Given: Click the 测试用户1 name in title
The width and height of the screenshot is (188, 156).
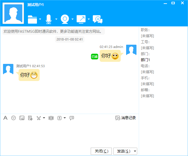Looking at the screenshot, I should click(x=35, y=5).
